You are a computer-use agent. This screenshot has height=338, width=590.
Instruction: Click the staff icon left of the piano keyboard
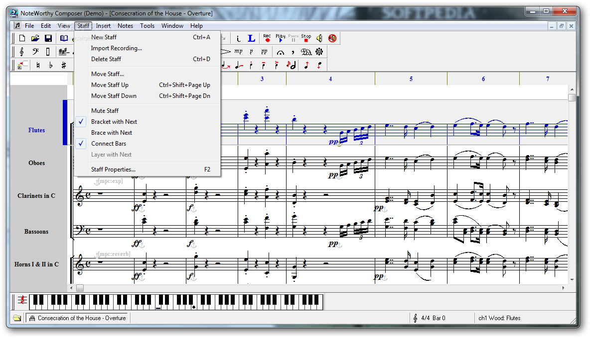(22, 300)
